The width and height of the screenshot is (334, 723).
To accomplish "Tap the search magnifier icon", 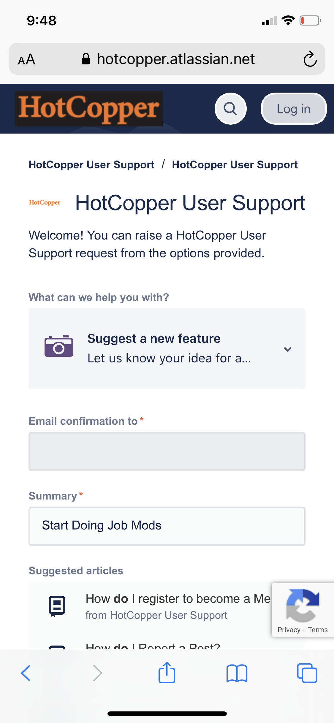I will pos(230,109).
